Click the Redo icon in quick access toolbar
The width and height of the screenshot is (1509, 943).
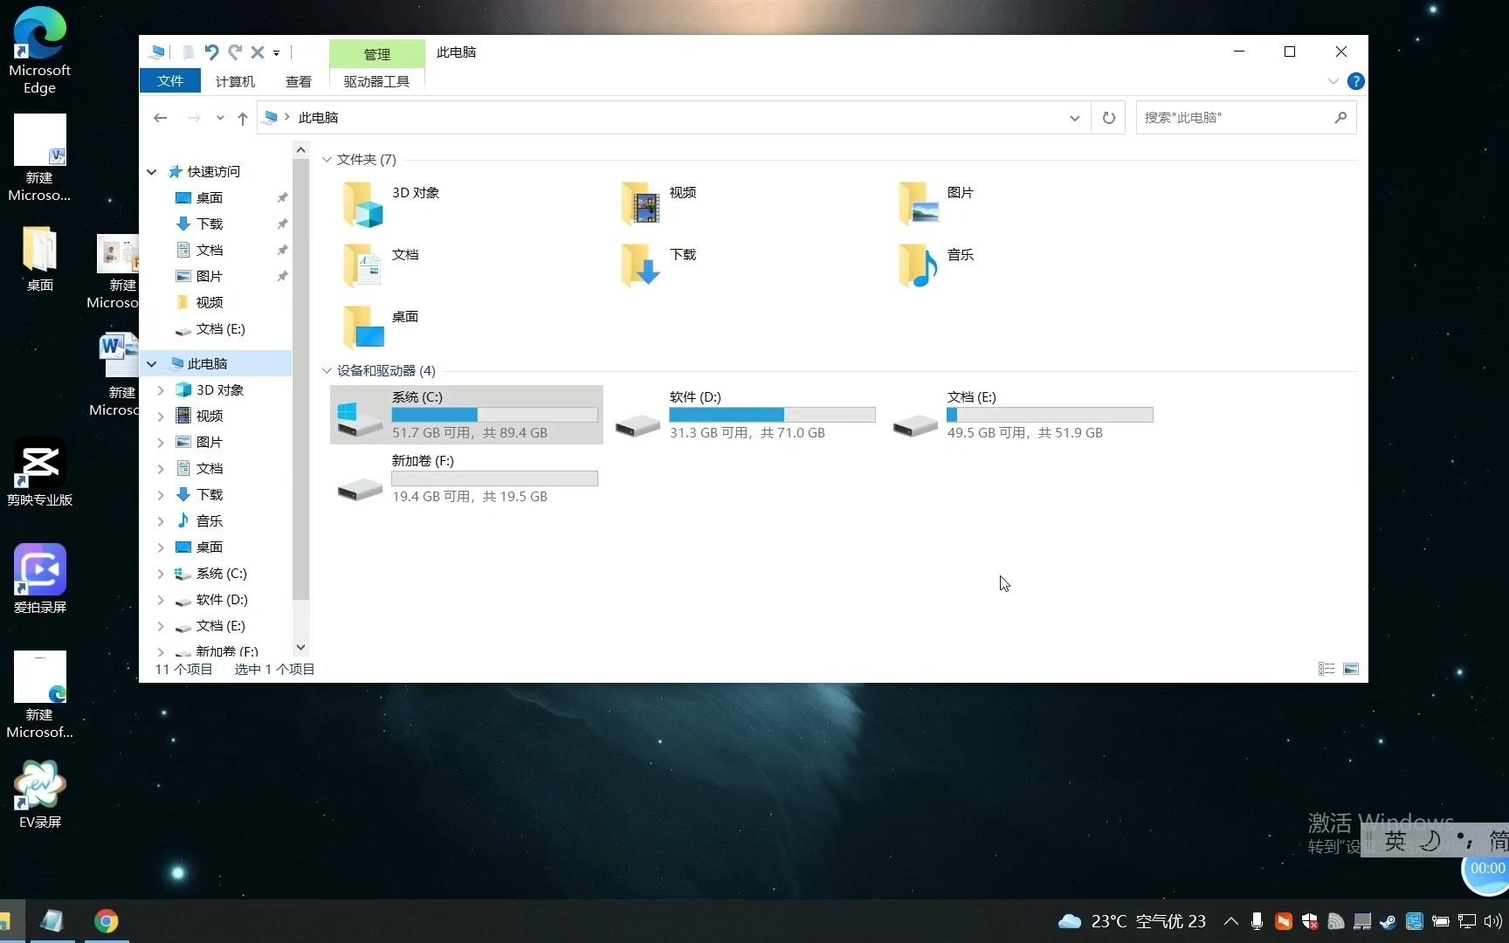(x=235, y=52)
